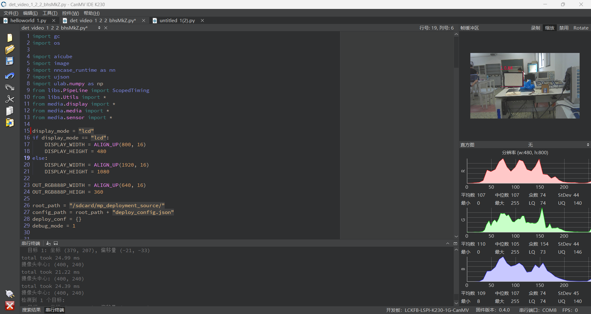Click the 分辨率 (w:480, h:800) label
This screenshot has width=591, height=314.
[525, 152]
